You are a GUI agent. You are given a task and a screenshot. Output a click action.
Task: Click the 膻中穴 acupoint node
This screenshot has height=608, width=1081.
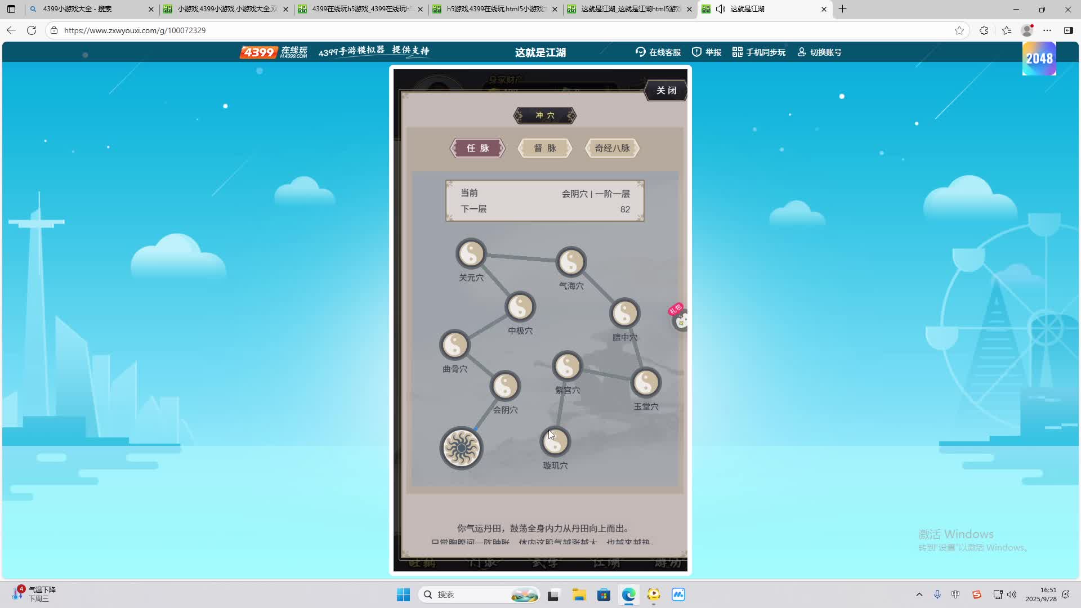click(x=624, y=314)
